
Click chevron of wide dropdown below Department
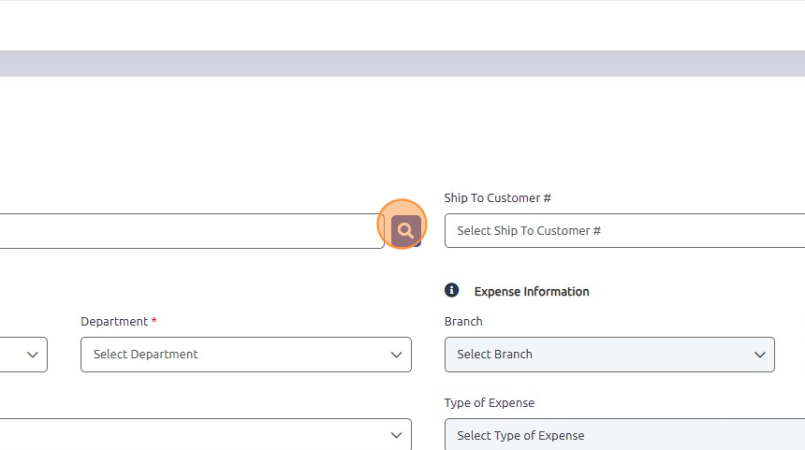coord(396,435)
